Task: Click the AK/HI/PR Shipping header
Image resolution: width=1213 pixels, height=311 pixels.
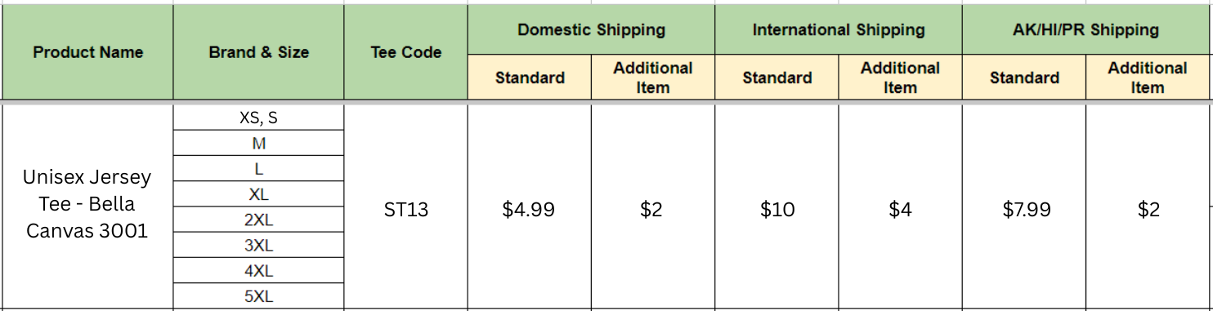Action: pyautogui.click(x=1086, y=30)
